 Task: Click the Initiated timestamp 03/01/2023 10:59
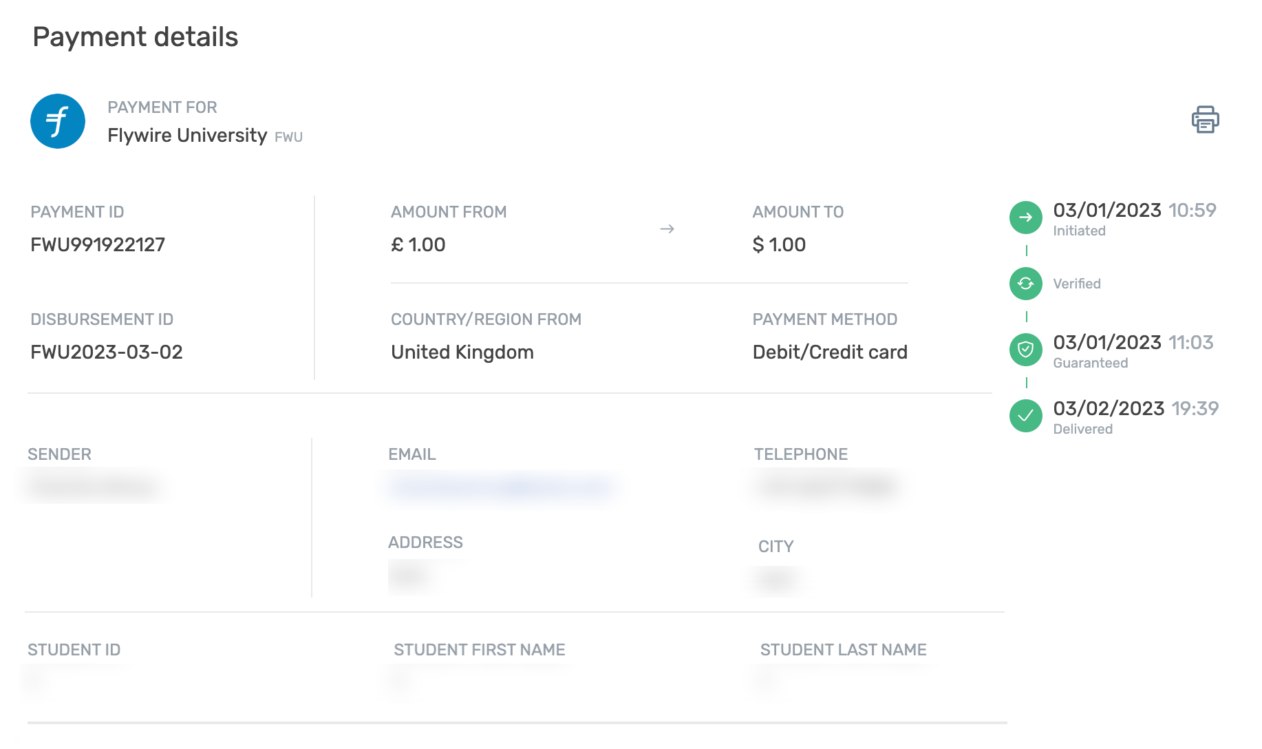click(x=1134, y=210)
